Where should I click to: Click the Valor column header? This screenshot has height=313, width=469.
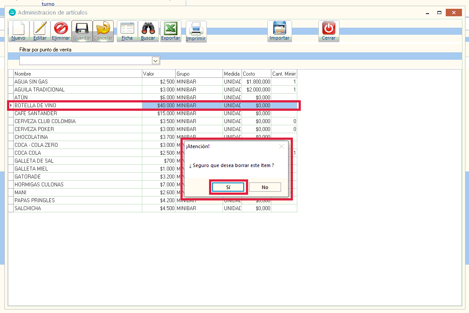tap(159, 74)
